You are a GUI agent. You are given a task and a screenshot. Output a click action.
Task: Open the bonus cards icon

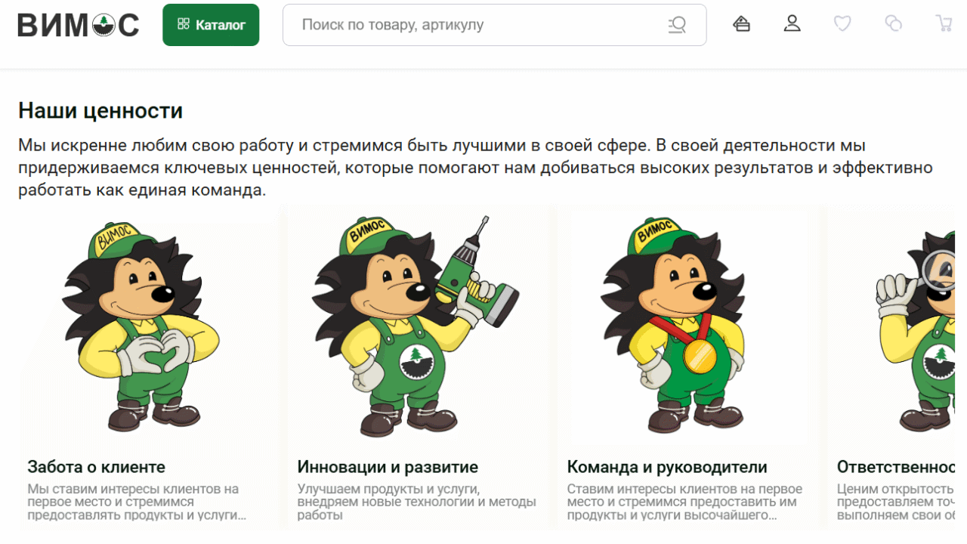click(742, 24)
